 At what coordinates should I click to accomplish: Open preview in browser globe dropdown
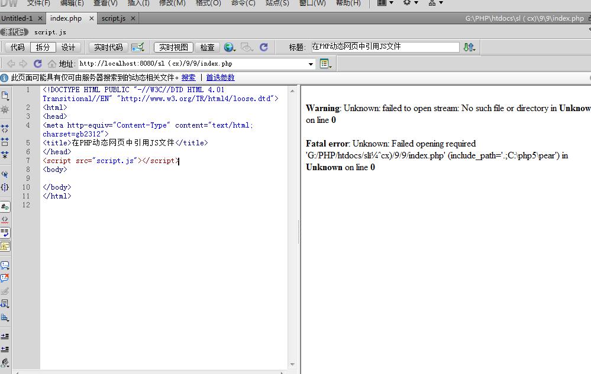pos(230,47)
